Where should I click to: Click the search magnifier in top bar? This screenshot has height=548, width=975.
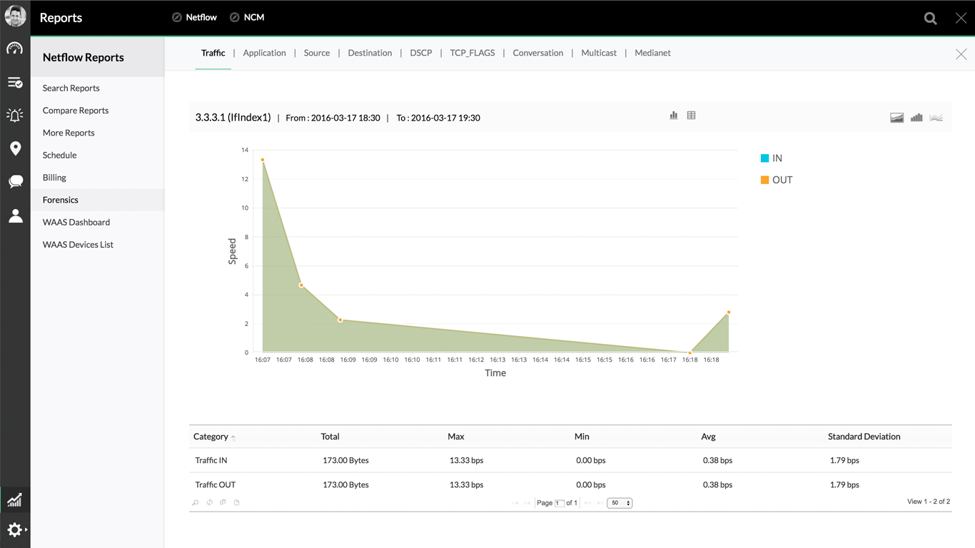point(930,19)
